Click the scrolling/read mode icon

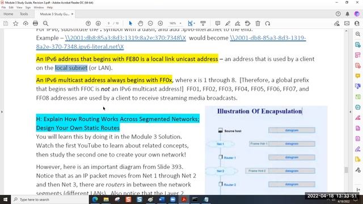pos(203,23)
